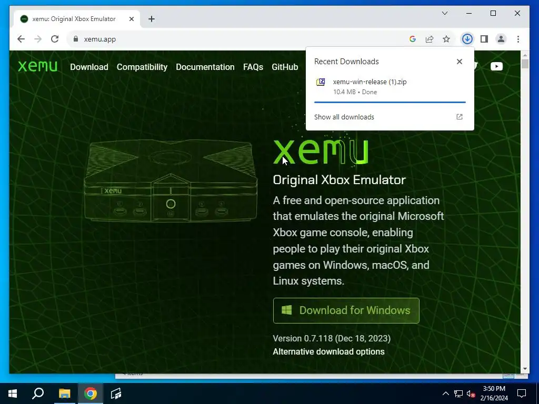539x404 pixels.
Task: Open the Chrome three-dot menu
Action: tap(518, 39)
